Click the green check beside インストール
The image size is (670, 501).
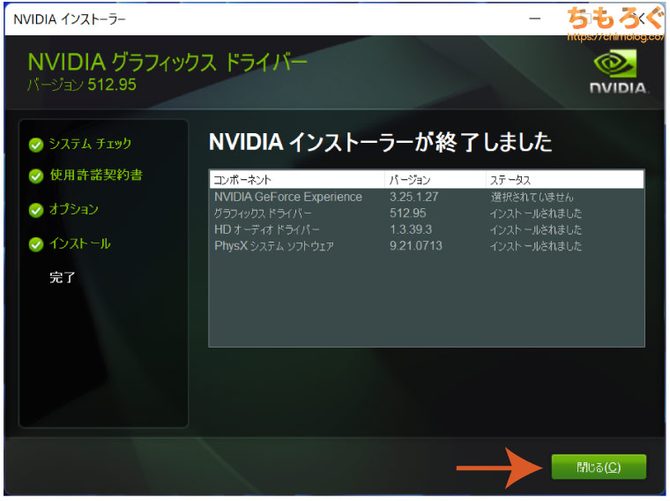click(36, 244)
